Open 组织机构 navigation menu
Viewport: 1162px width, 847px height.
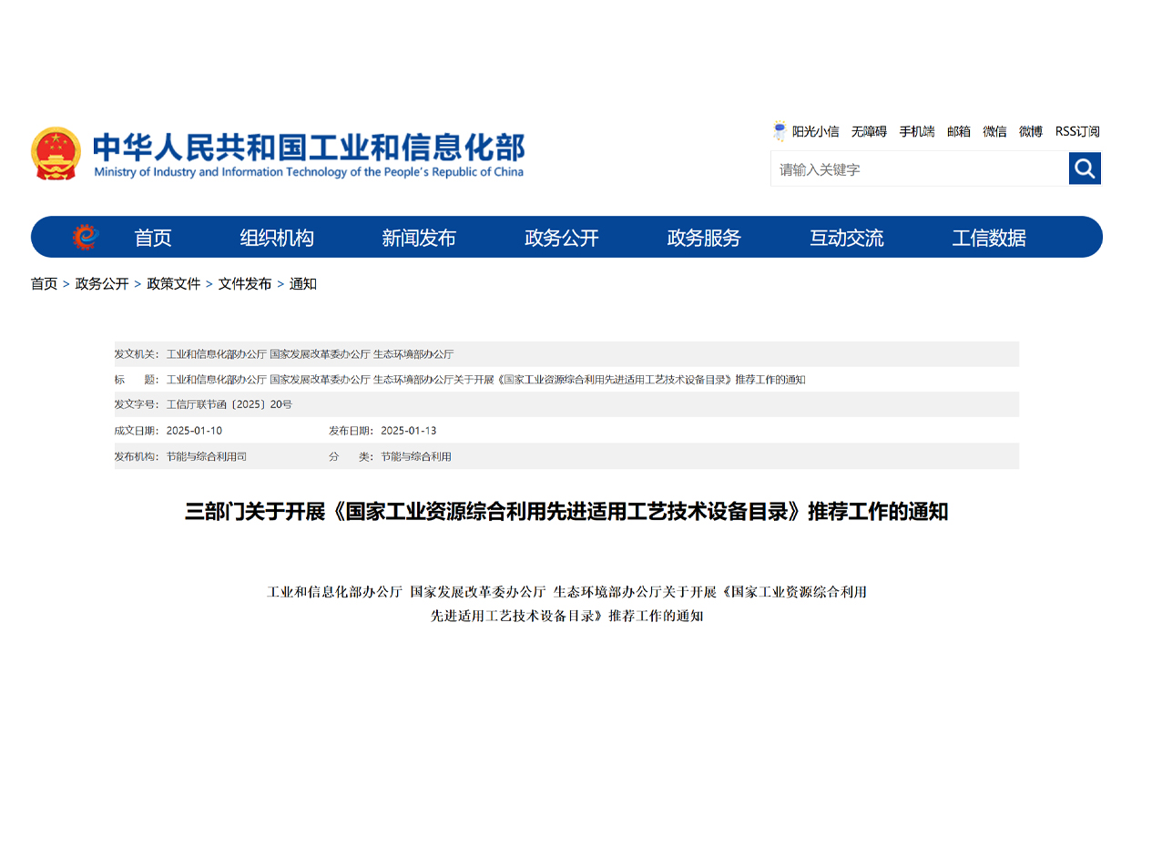pyautogui.click(x=277, y=238)
